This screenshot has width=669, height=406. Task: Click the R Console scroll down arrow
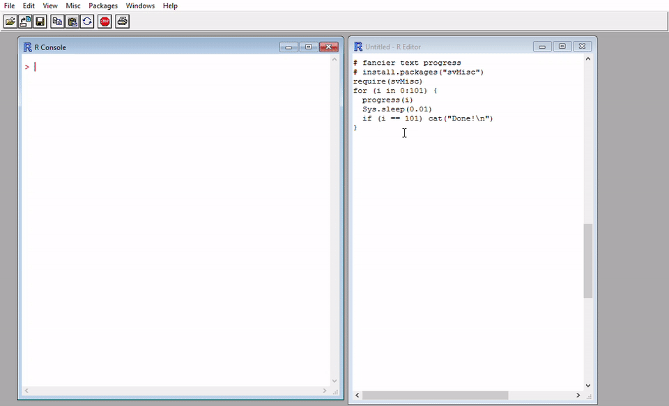click(334, 381)
